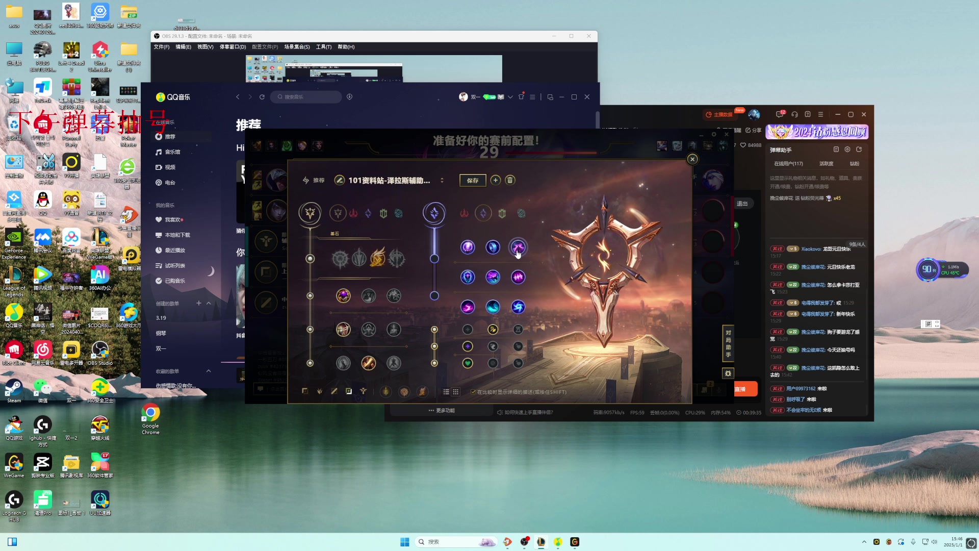This screenshot has height=551, width=979.
Task: Open the rune page selection dropdown
Action: pos(442,180)
